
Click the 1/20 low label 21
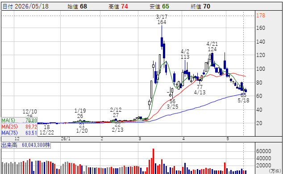pos(82,125)
